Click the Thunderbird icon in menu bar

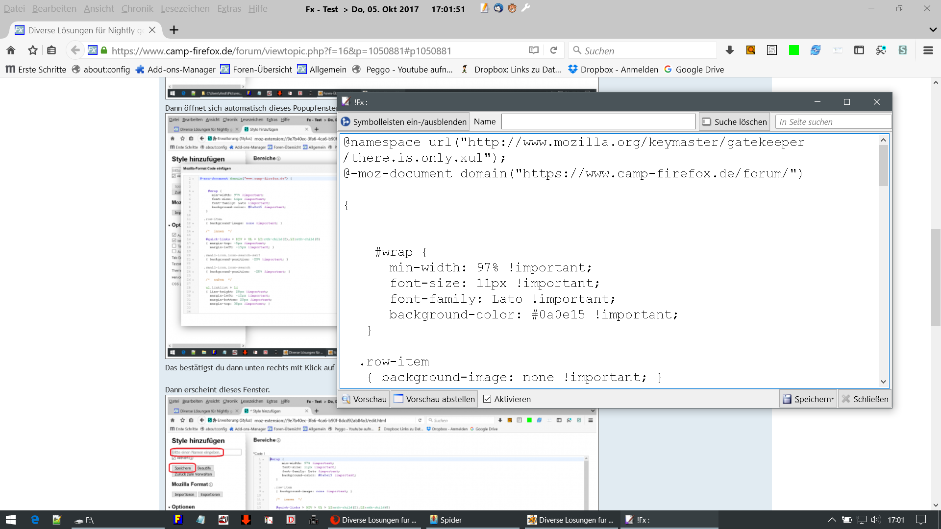pyautogui.click(x=498, y=8)
